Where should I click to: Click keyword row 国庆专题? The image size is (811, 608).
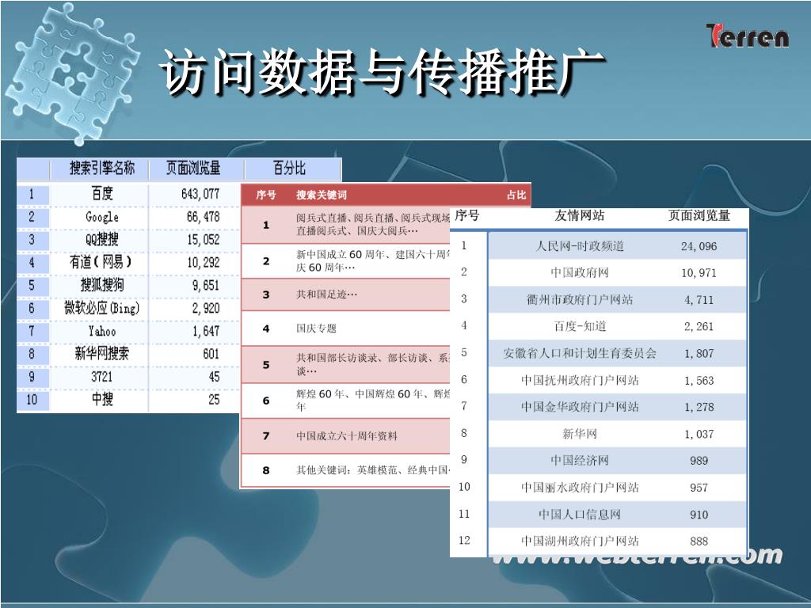(345, 329)
